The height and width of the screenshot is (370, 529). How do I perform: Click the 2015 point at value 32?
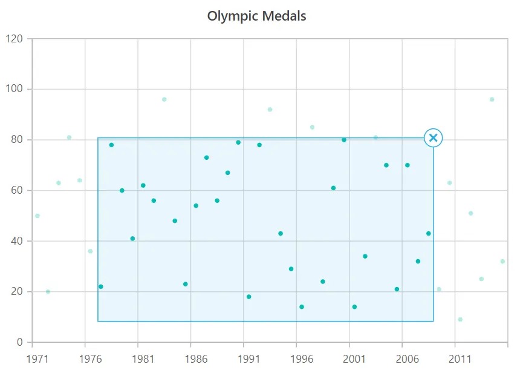click(502, 261)
